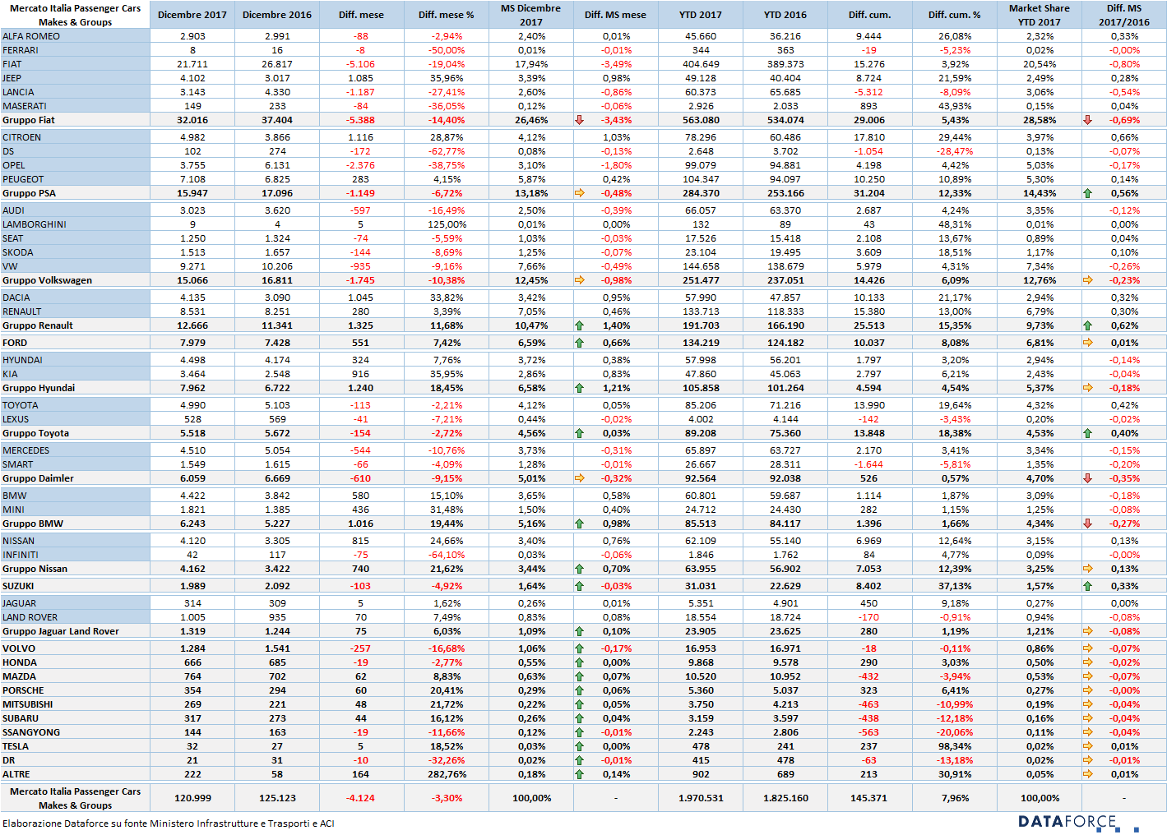Click the Gruppo Fiat row label
This screenshot has width=1167, height=835.
pos(29,120)
